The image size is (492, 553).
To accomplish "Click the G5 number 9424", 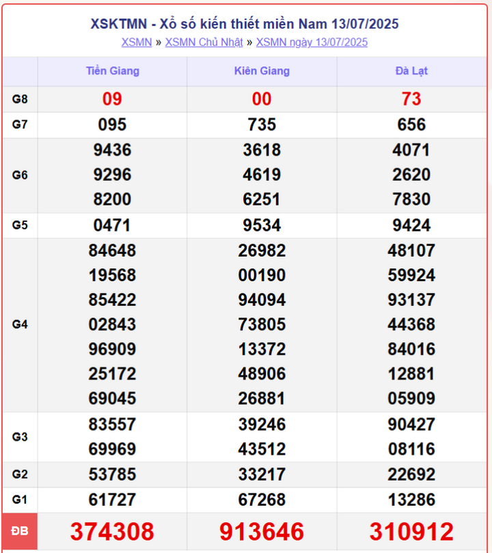I will [x=411, y=225].
